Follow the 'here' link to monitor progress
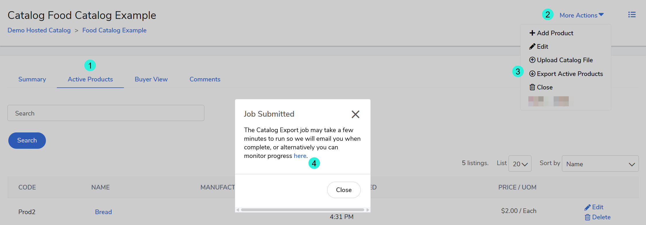 300,156
